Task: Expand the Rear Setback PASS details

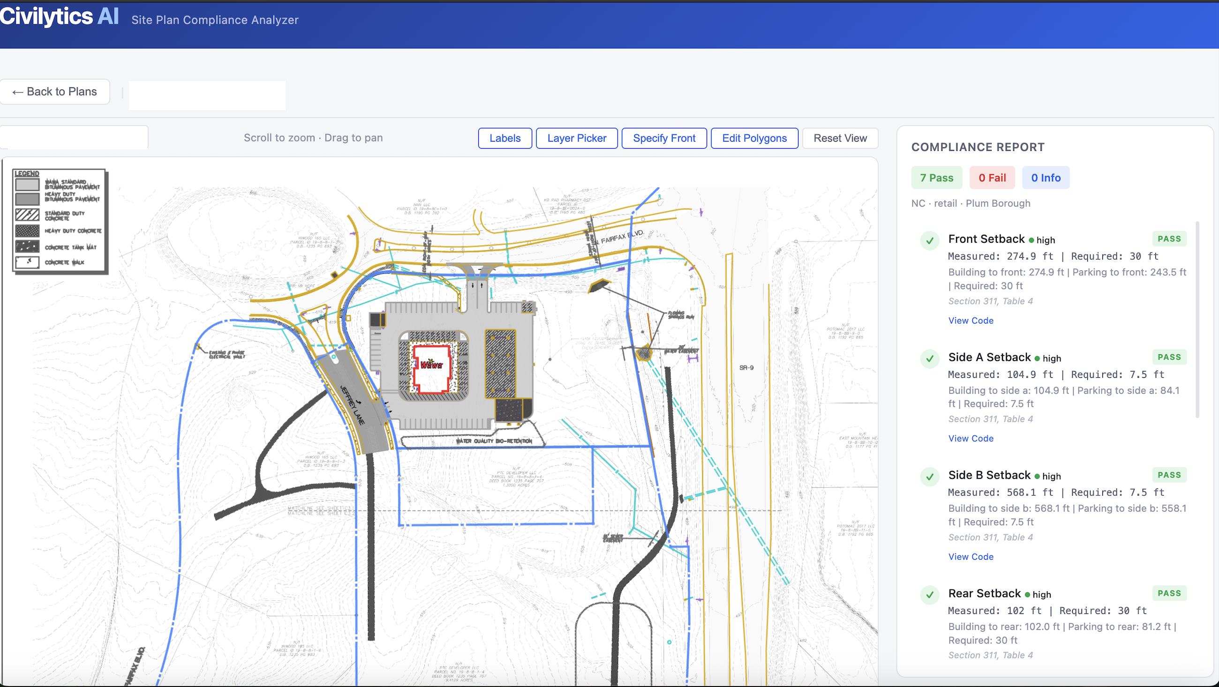Action: (x=1169, y=593)
